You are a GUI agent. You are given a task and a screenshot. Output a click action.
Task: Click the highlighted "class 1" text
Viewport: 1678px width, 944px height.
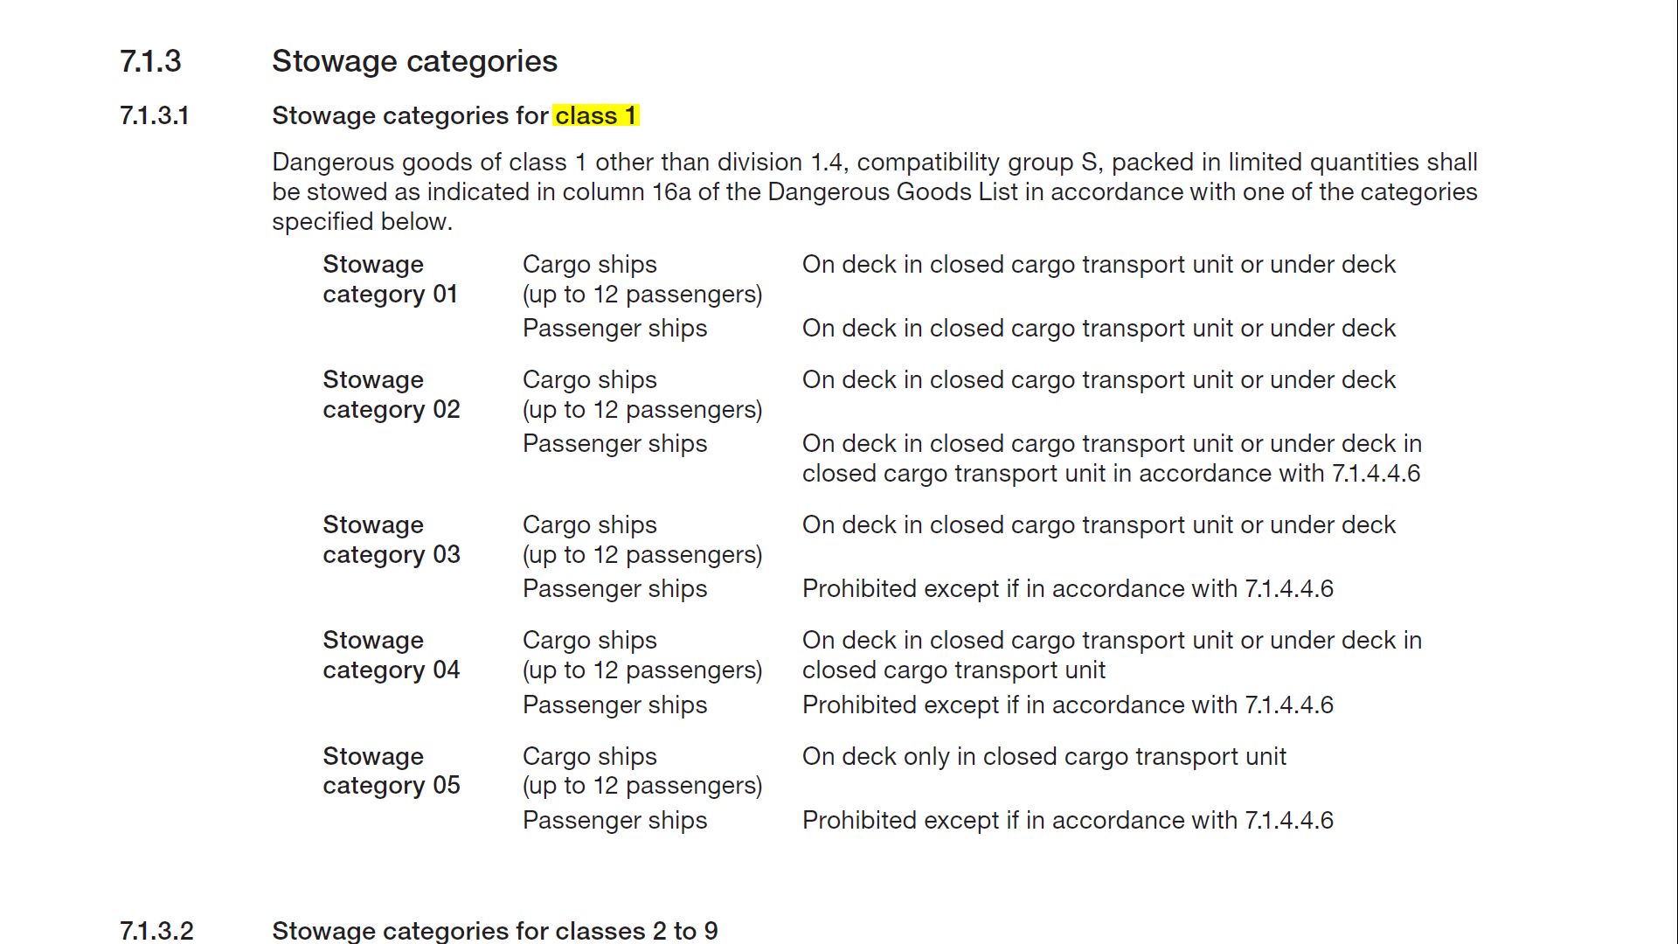coord(595,115)
